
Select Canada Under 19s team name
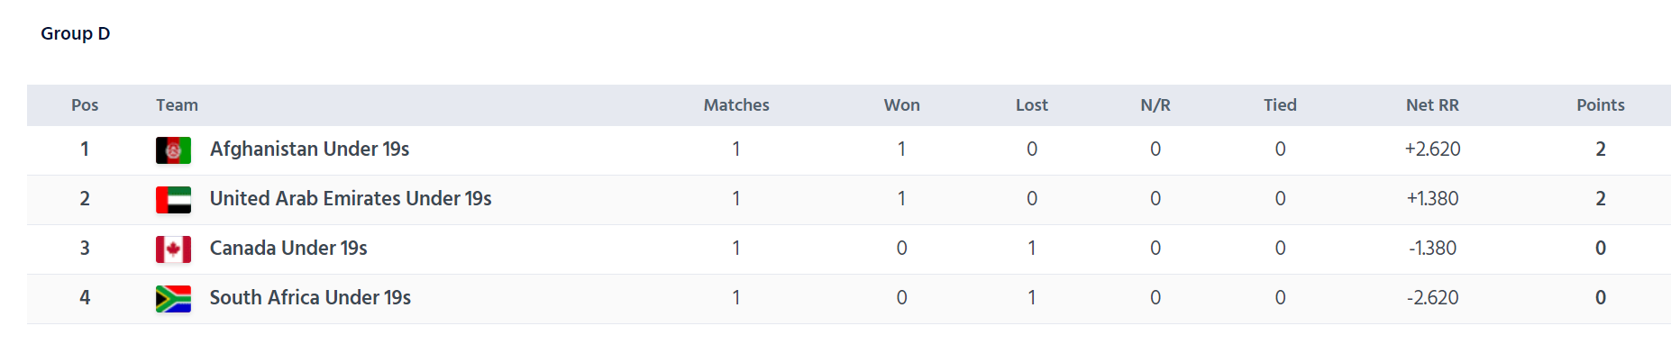click(x=288, y=249)
